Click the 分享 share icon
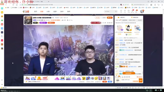Image resolution: width=164 pixels, height=92 pixels. pyautogui.click(x=104, y=23)
